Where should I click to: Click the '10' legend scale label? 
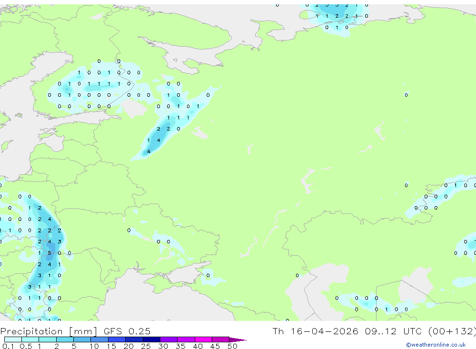click(x=94, y=346)
